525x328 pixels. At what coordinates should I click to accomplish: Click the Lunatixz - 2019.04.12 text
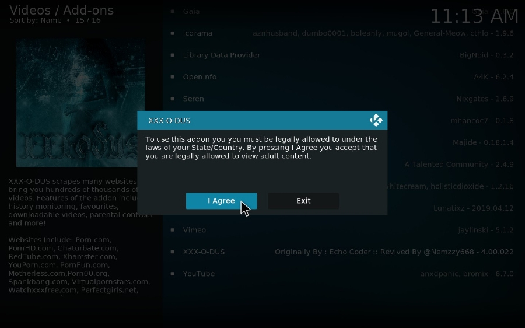474,208
